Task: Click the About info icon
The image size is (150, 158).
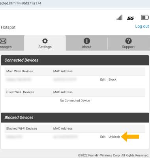Action: [x=87, y=41]
